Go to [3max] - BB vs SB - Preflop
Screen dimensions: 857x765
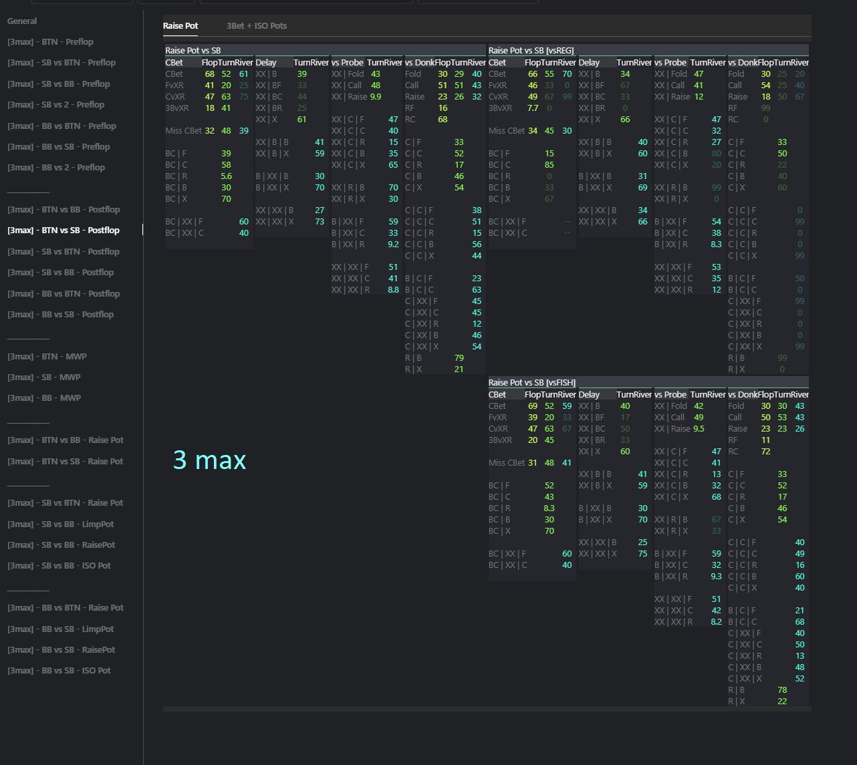pos(59,147)
